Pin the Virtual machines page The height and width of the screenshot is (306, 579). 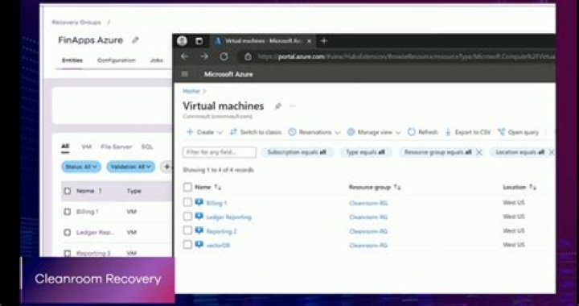click(x=278, y=106)
